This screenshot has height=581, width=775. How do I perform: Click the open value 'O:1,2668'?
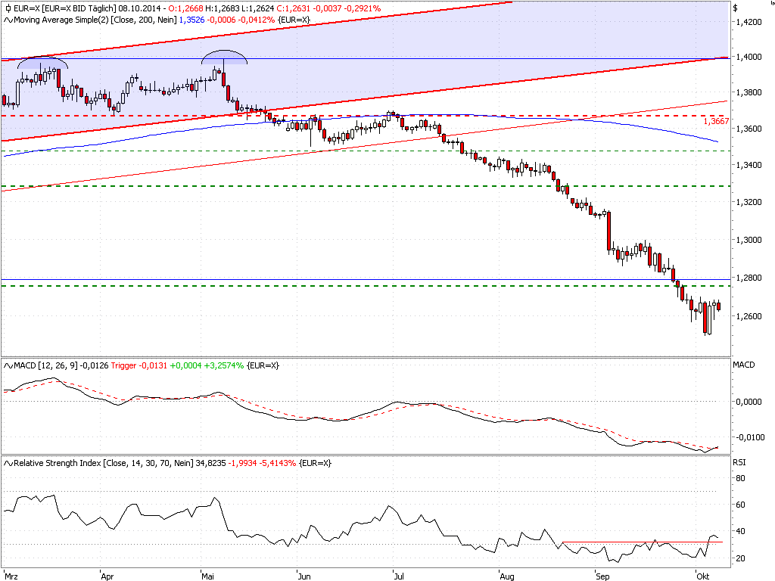pos(186,8)
